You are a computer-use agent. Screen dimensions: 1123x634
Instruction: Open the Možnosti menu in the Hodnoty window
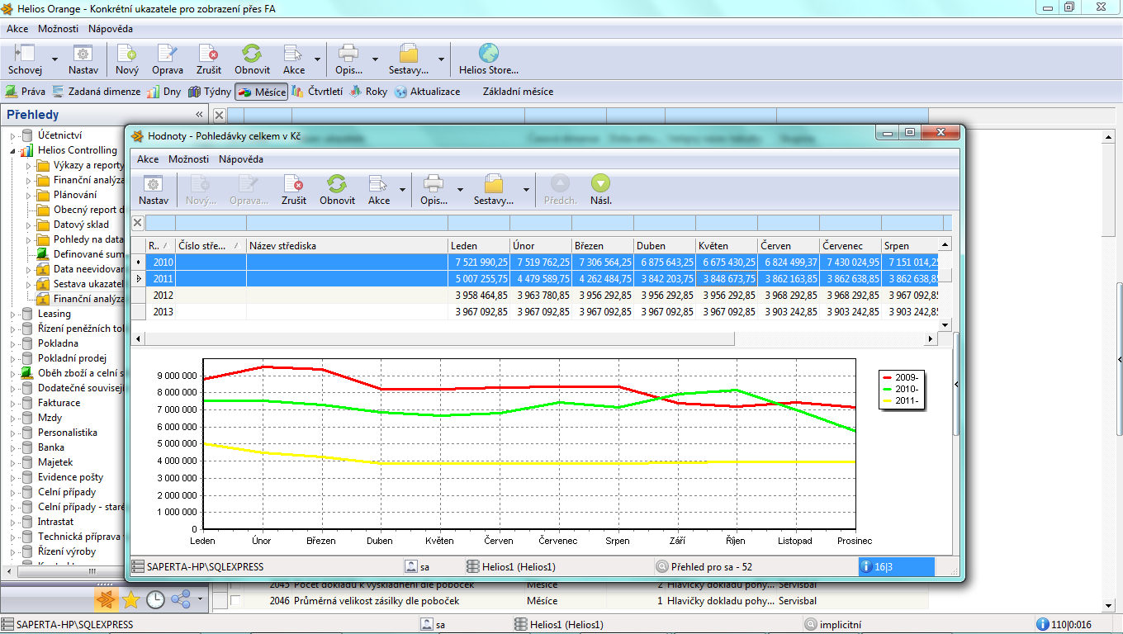point(188,159)
